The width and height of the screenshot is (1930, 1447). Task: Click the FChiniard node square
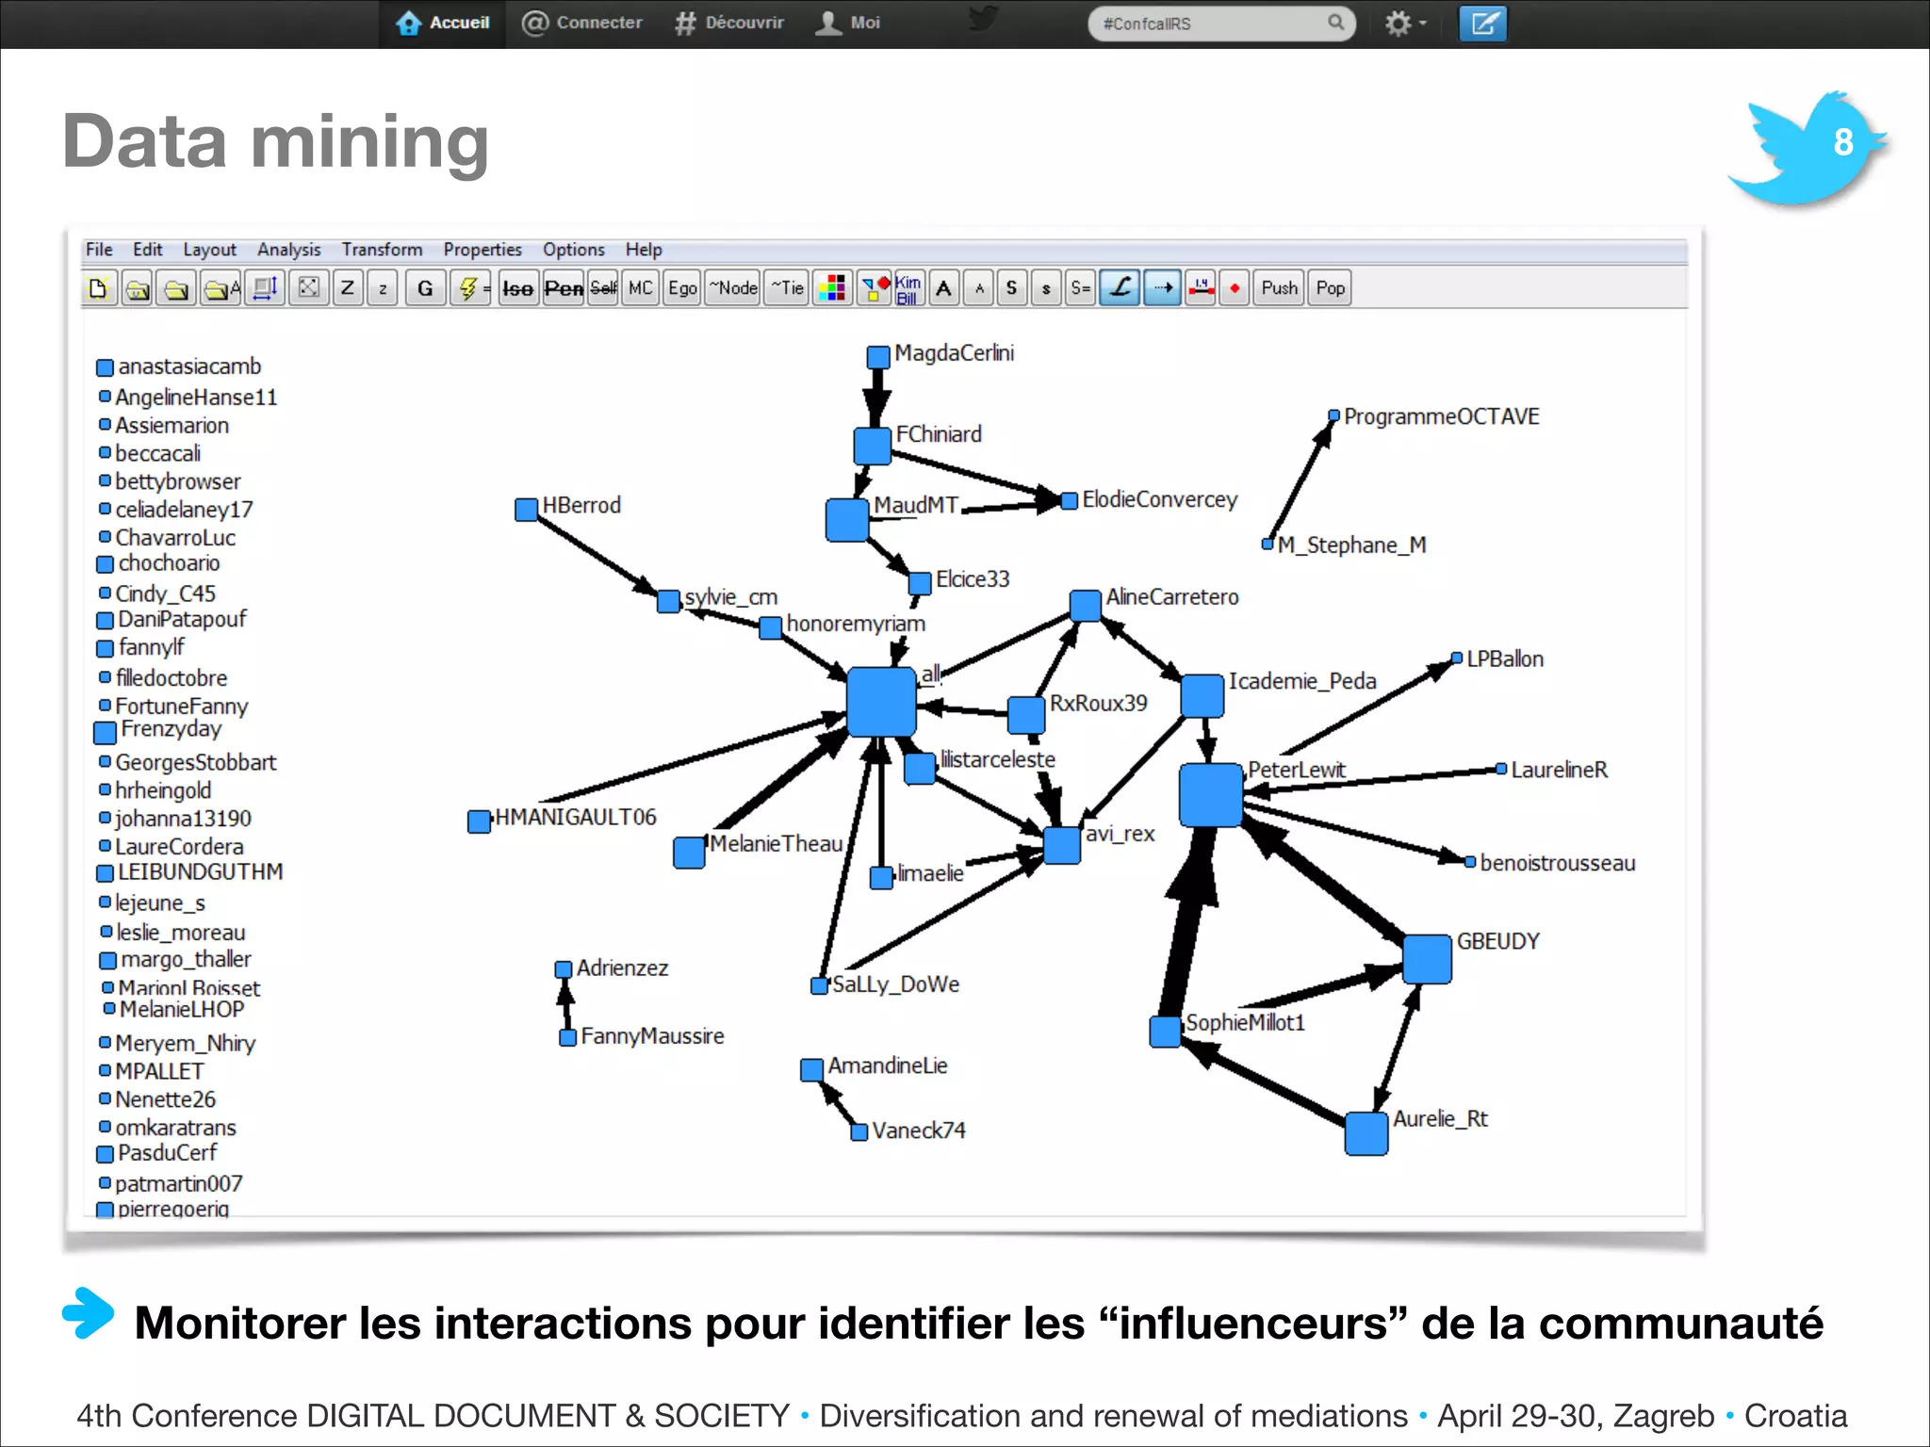click(x=873, y=447)
